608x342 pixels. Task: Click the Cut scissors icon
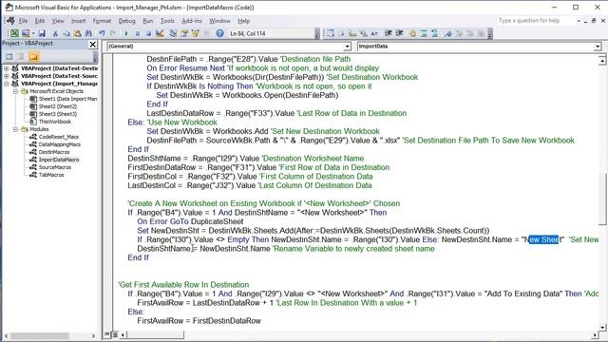pyautogui.click(x=55, y=33)
